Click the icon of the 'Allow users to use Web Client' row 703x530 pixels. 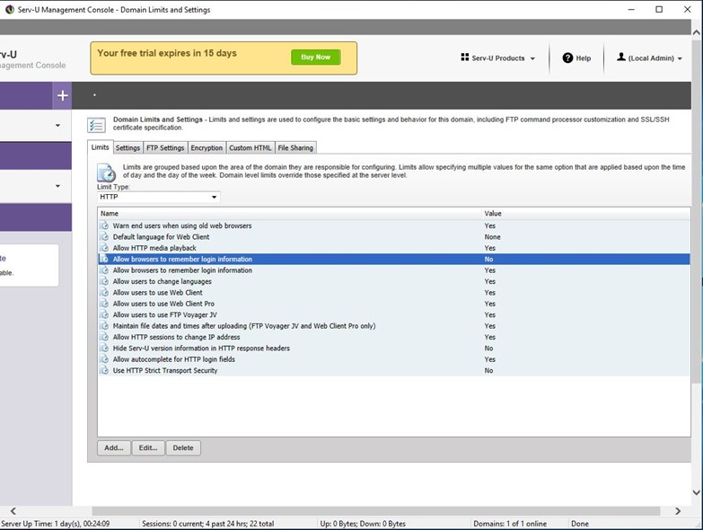pos(104,293)
